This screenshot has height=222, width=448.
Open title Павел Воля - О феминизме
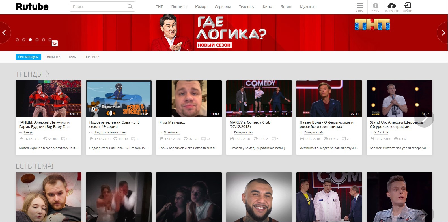[x=327, y=124]
